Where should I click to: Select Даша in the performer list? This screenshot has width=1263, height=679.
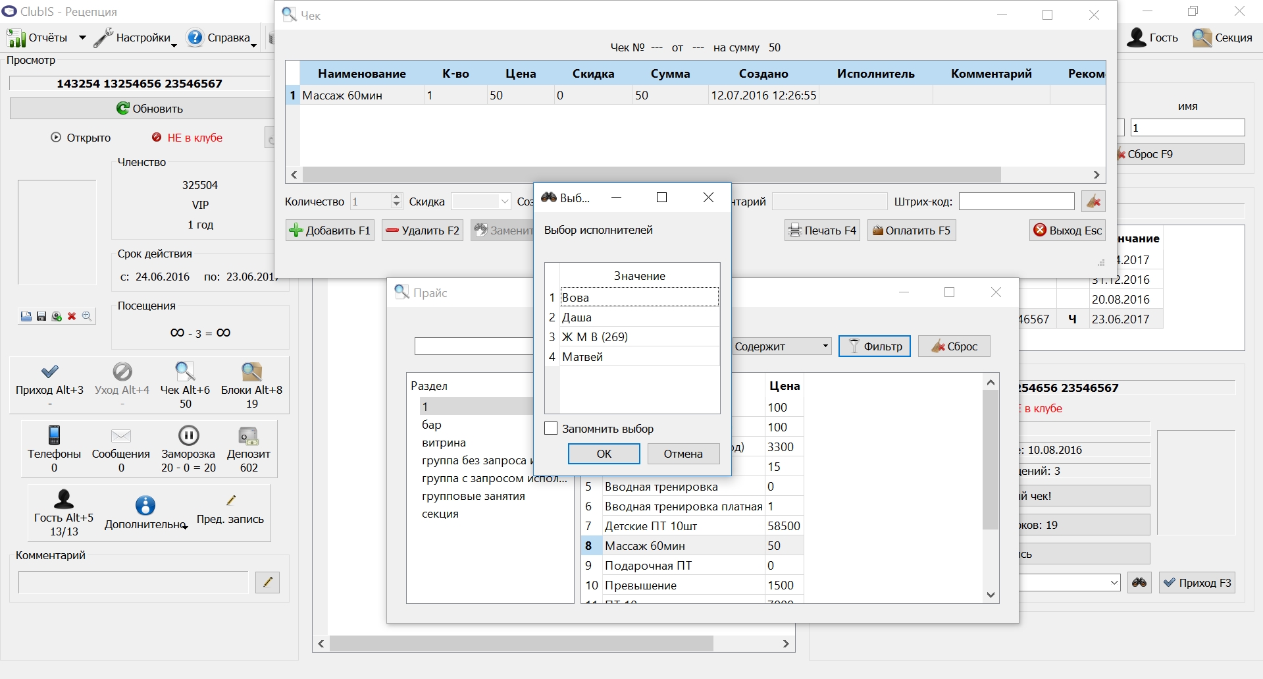pyautogui.click(x=577, y=317)
